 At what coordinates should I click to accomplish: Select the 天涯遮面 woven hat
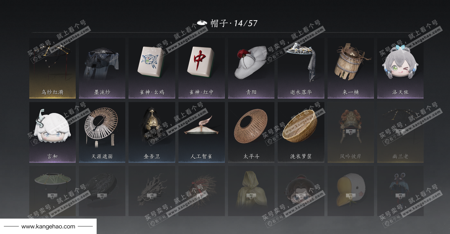102,132
